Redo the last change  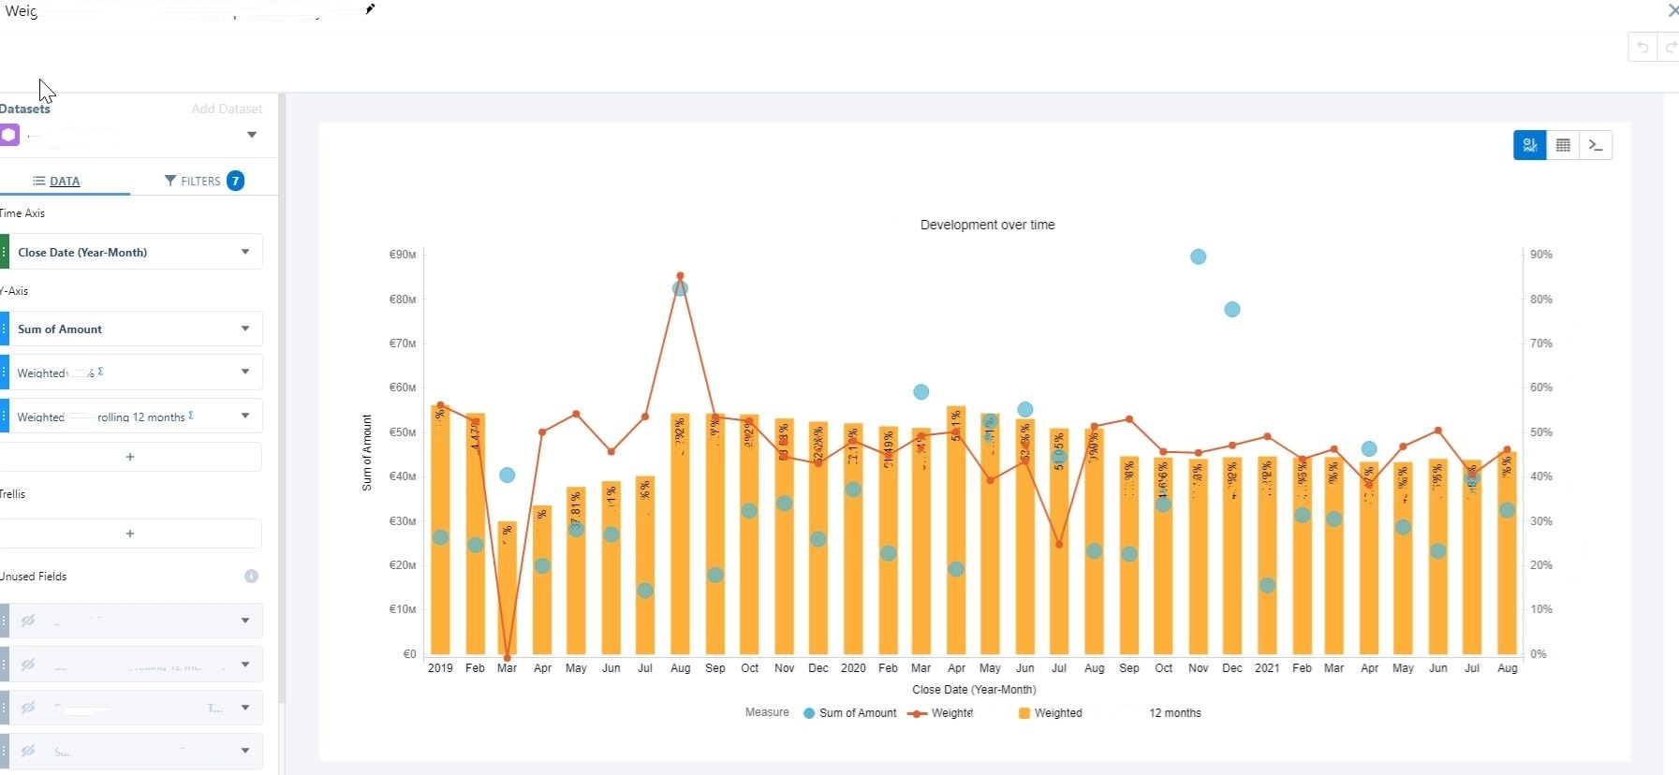[1670, 47]
